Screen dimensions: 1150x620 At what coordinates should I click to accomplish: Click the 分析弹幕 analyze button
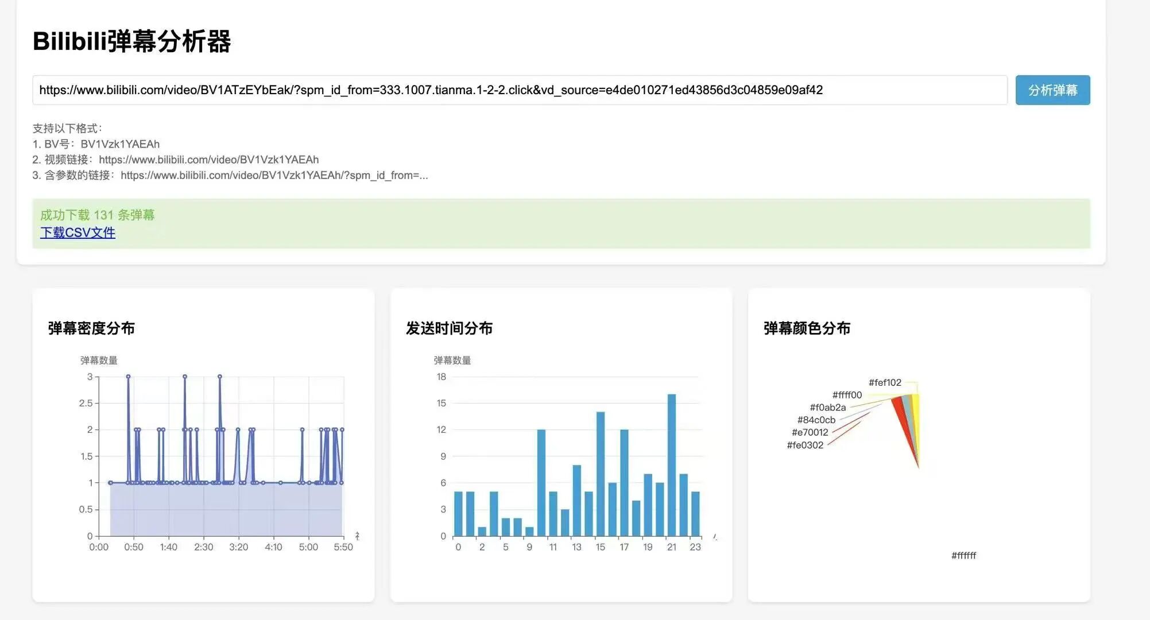[x=1052, y=90]
